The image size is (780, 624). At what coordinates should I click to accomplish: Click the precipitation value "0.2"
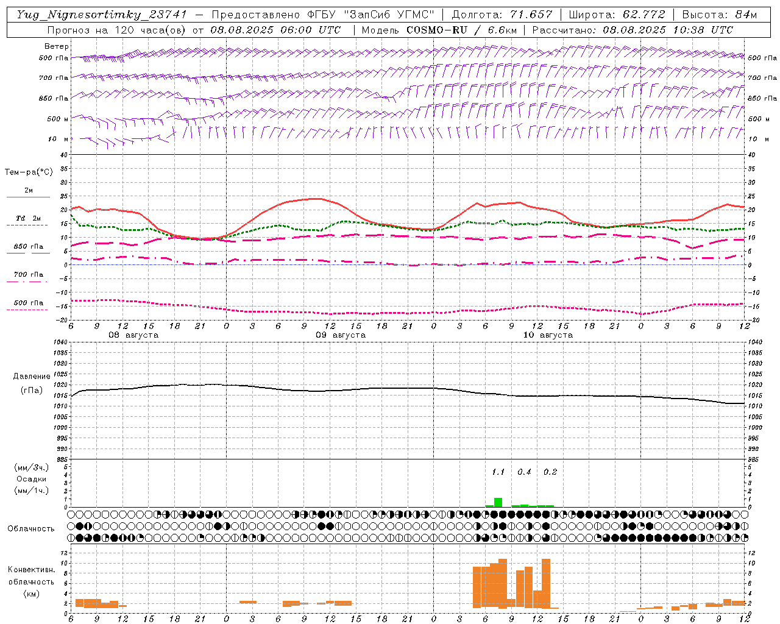click(550, 472)
